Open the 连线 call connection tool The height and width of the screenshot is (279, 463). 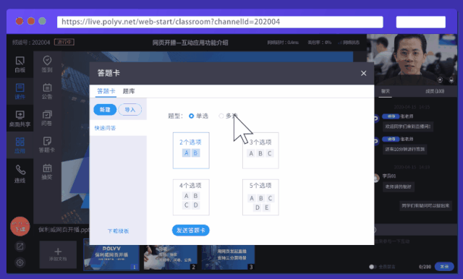tap(20, 173)
